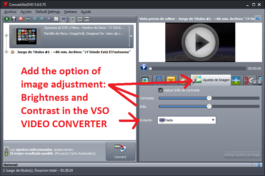The width and height of the screenshot is (265, 176).
Task: Click the panel splitter grip above tabs
Action: pyautogui.click(x=200, y=73)
